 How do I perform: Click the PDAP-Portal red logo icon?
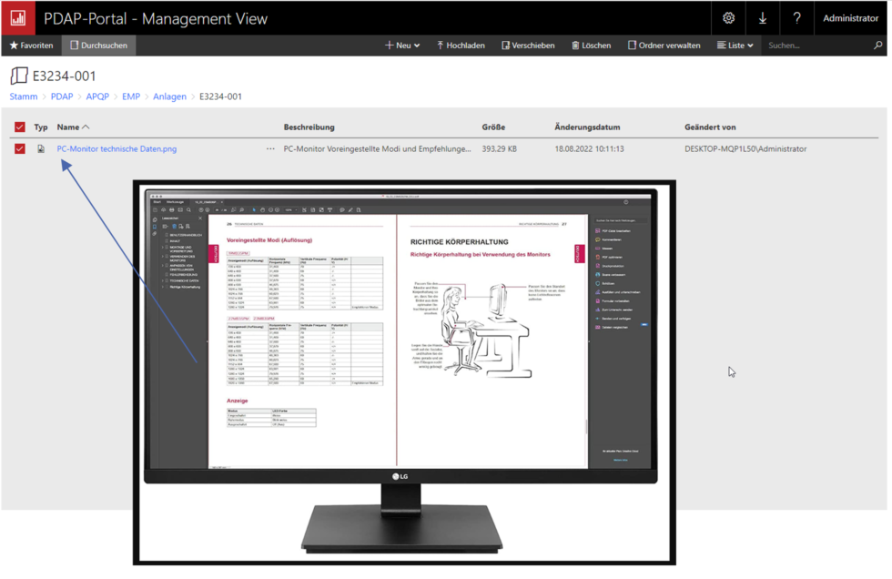(x=17, y=17)
